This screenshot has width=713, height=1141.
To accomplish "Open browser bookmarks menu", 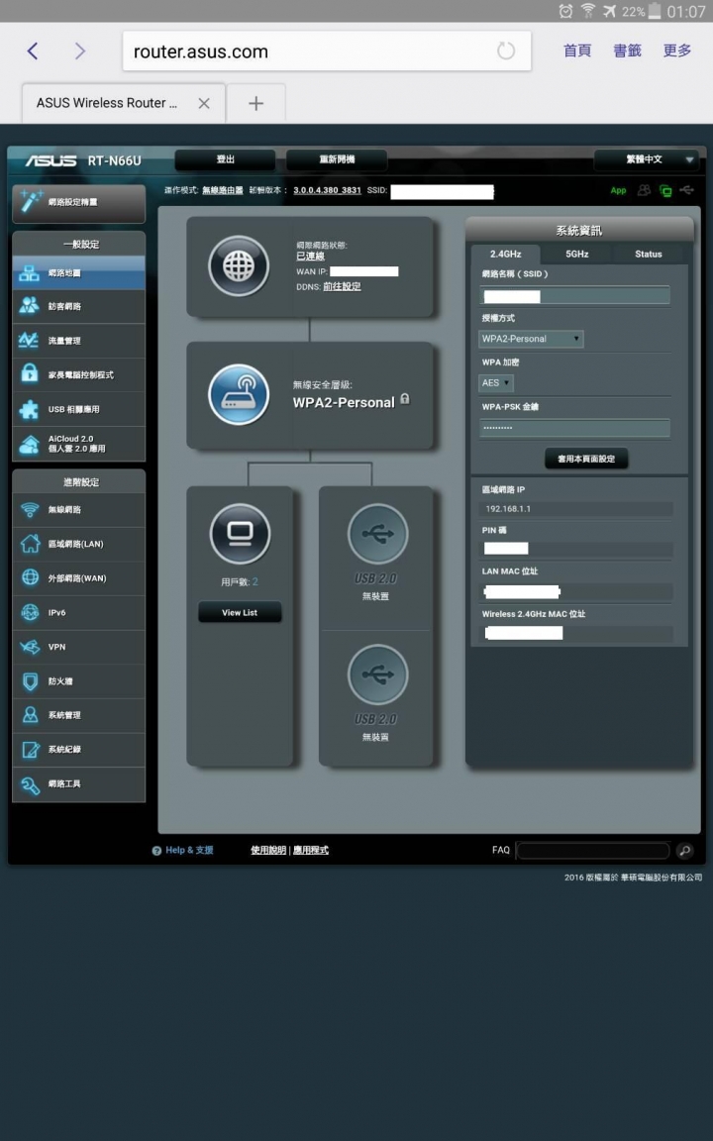I will (627, 51).
